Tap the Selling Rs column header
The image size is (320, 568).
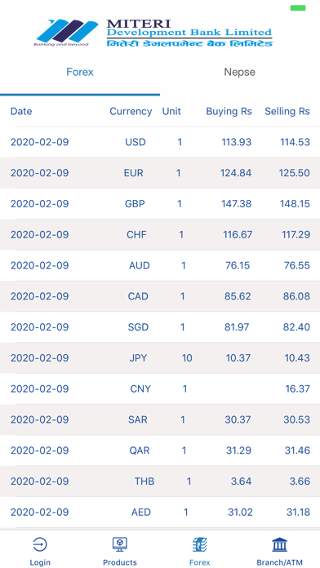(x=287, y=111)
